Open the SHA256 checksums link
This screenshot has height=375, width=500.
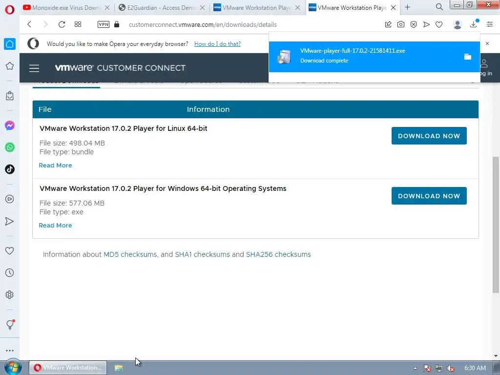tap(278, 254)
